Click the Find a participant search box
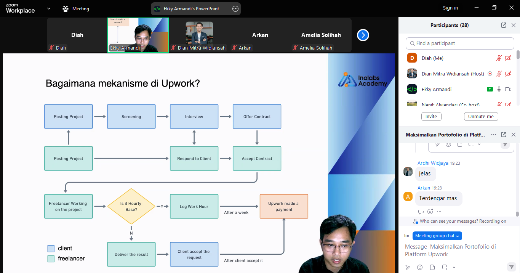The height and width of the screenshot is (273, 520). click(x=460, y=43)
